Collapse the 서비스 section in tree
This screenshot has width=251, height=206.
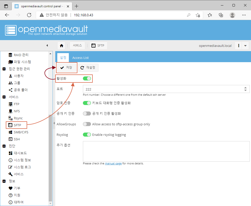tap(4, 97)
